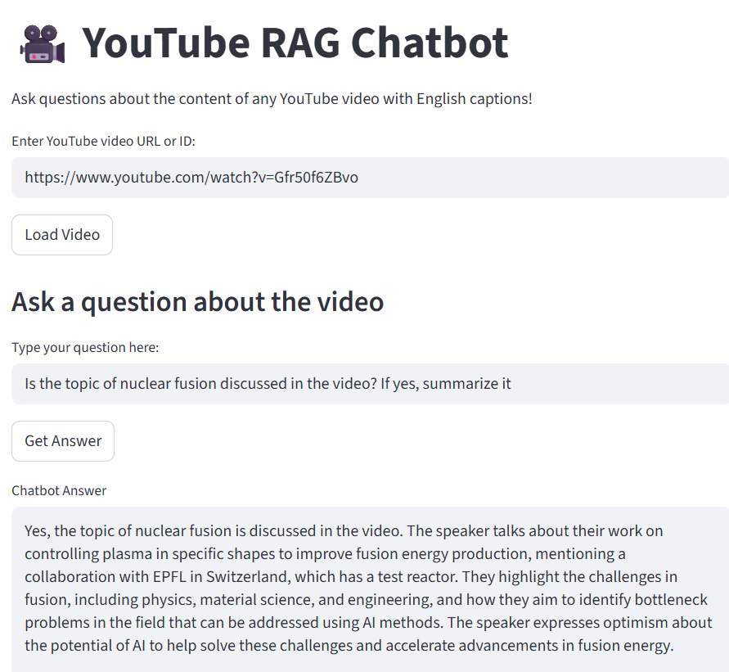Click the "Chatbot Answer" label
Image resolution: width=729 pixels, height=672 pixels.
(x=59, y=490)
